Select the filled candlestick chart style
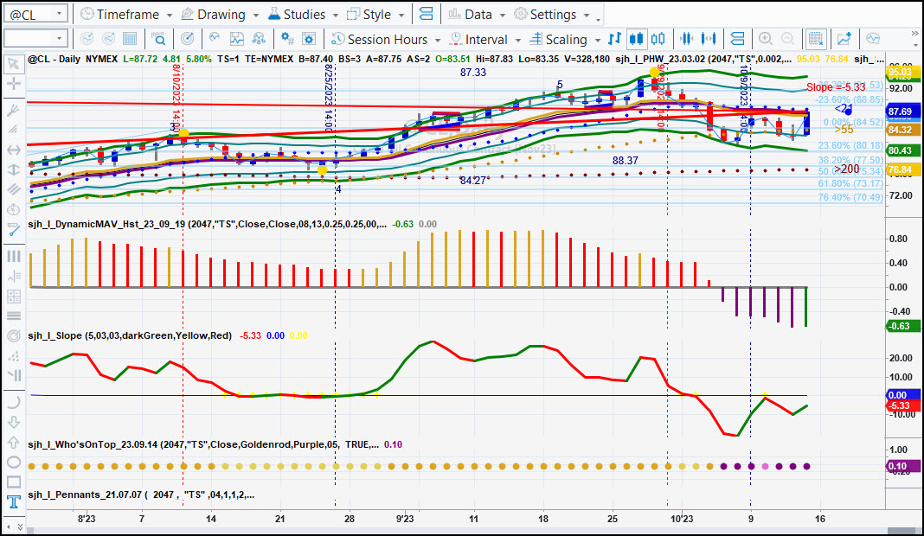924x536 pixels. (637, 39)
